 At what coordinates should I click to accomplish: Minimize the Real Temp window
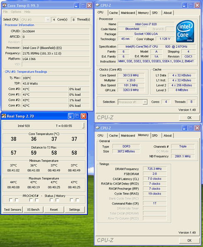click(x=70, y=116)
